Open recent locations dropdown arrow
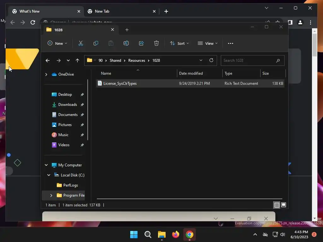The width and height of the screenshot is (323, 242). [68, 60]
